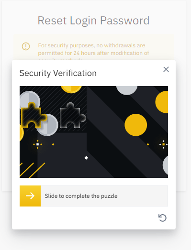Click the large yellow circle in puzzle image
The height and width of the screenshot is (250, 191).
point(136,125)
